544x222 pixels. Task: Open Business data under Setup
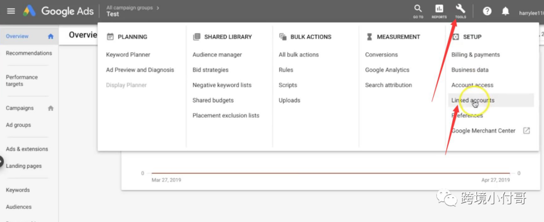[470, 70]
